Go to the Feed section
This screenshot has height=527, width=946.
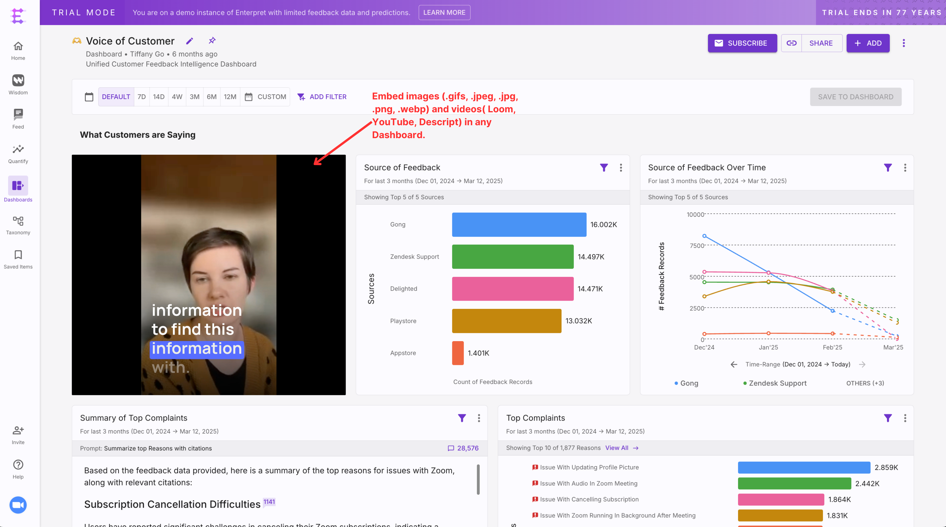18,118
